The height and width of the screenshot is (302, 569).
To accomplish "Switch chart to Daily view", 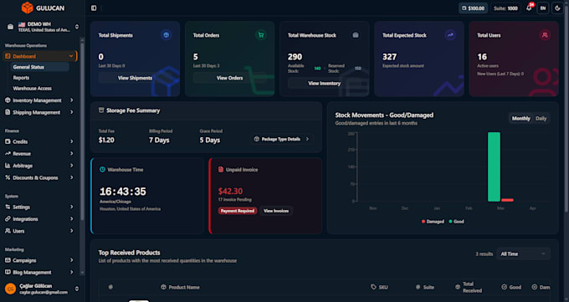I will [541, 119].
